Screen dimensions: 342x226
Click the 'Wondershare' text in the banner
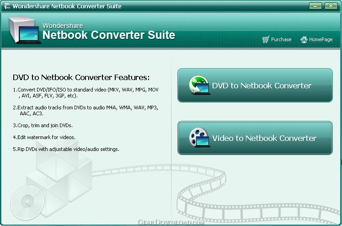[63, 26]
